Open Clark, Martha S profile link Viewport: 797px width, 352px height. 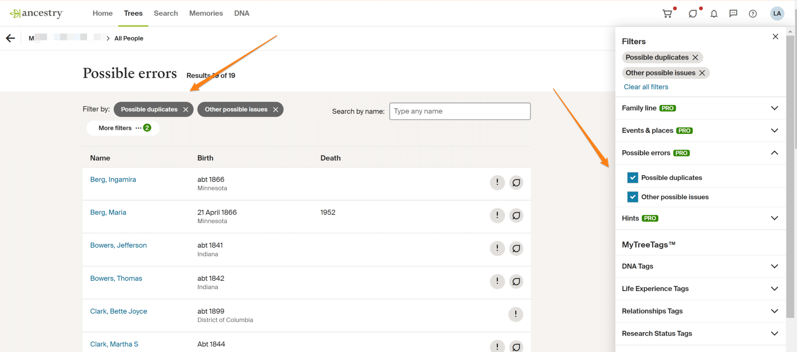click(114, 344)
